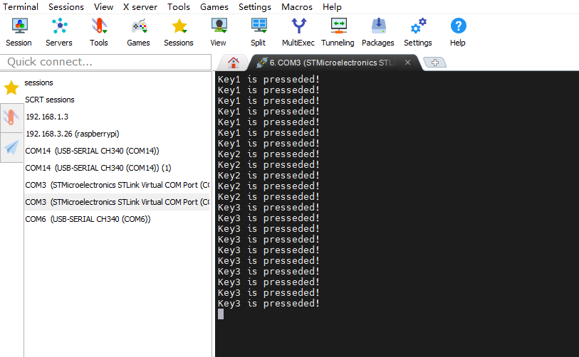
Task: Click the Split terminal icon
Action: click(258, 32)
